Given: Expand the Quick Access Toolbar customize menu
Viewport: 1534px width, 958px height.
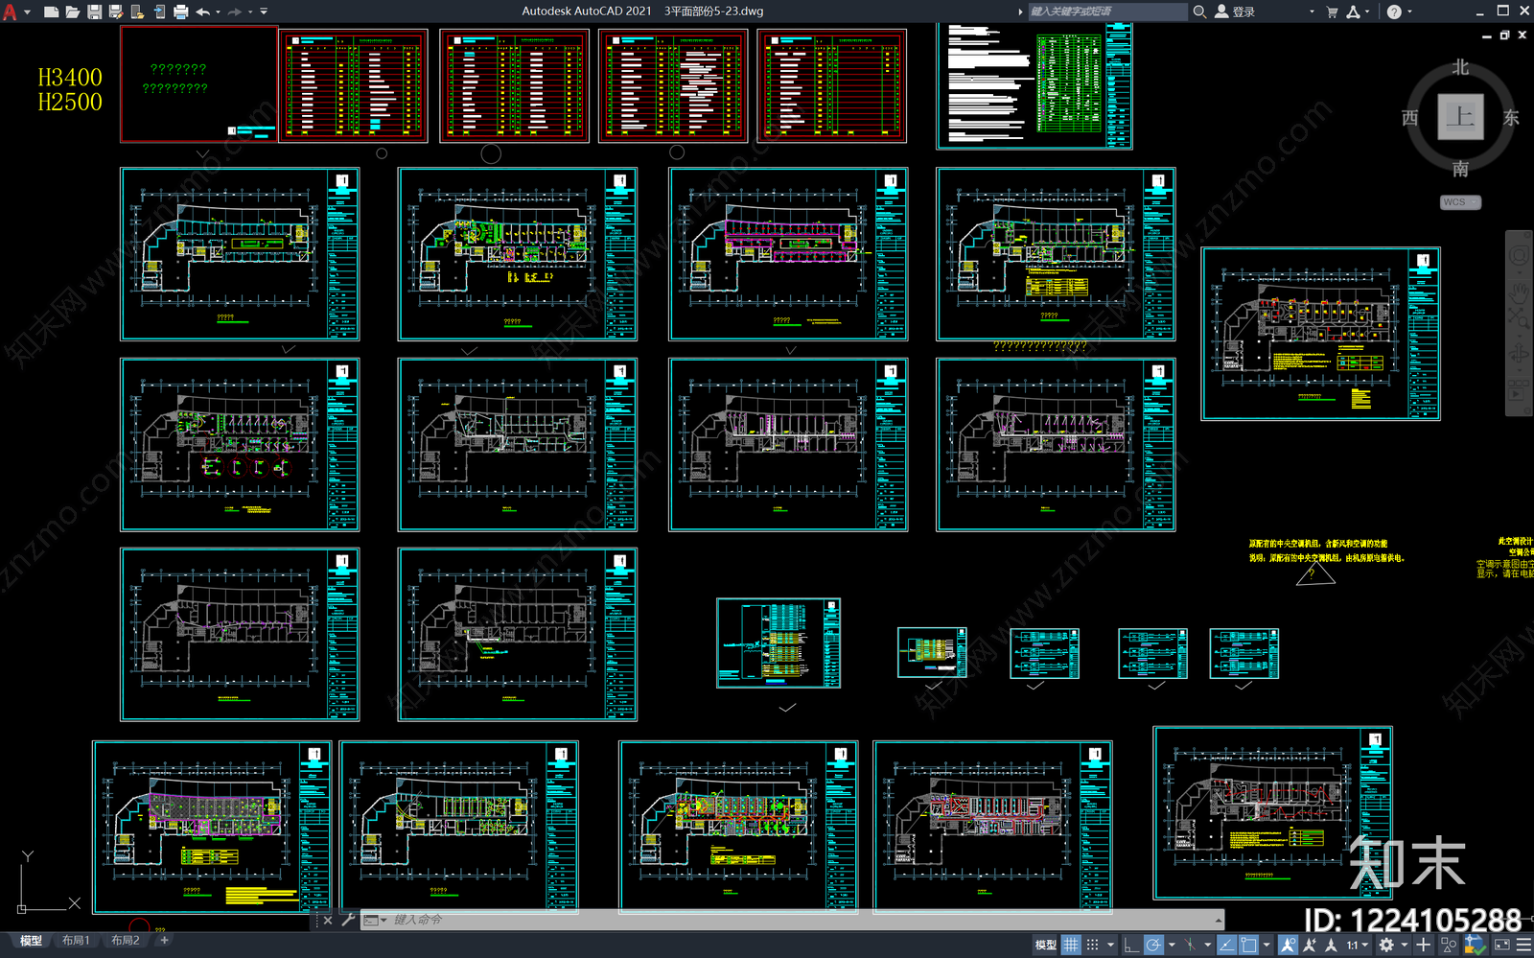Looking at the screenshot, I should point(264,12).
